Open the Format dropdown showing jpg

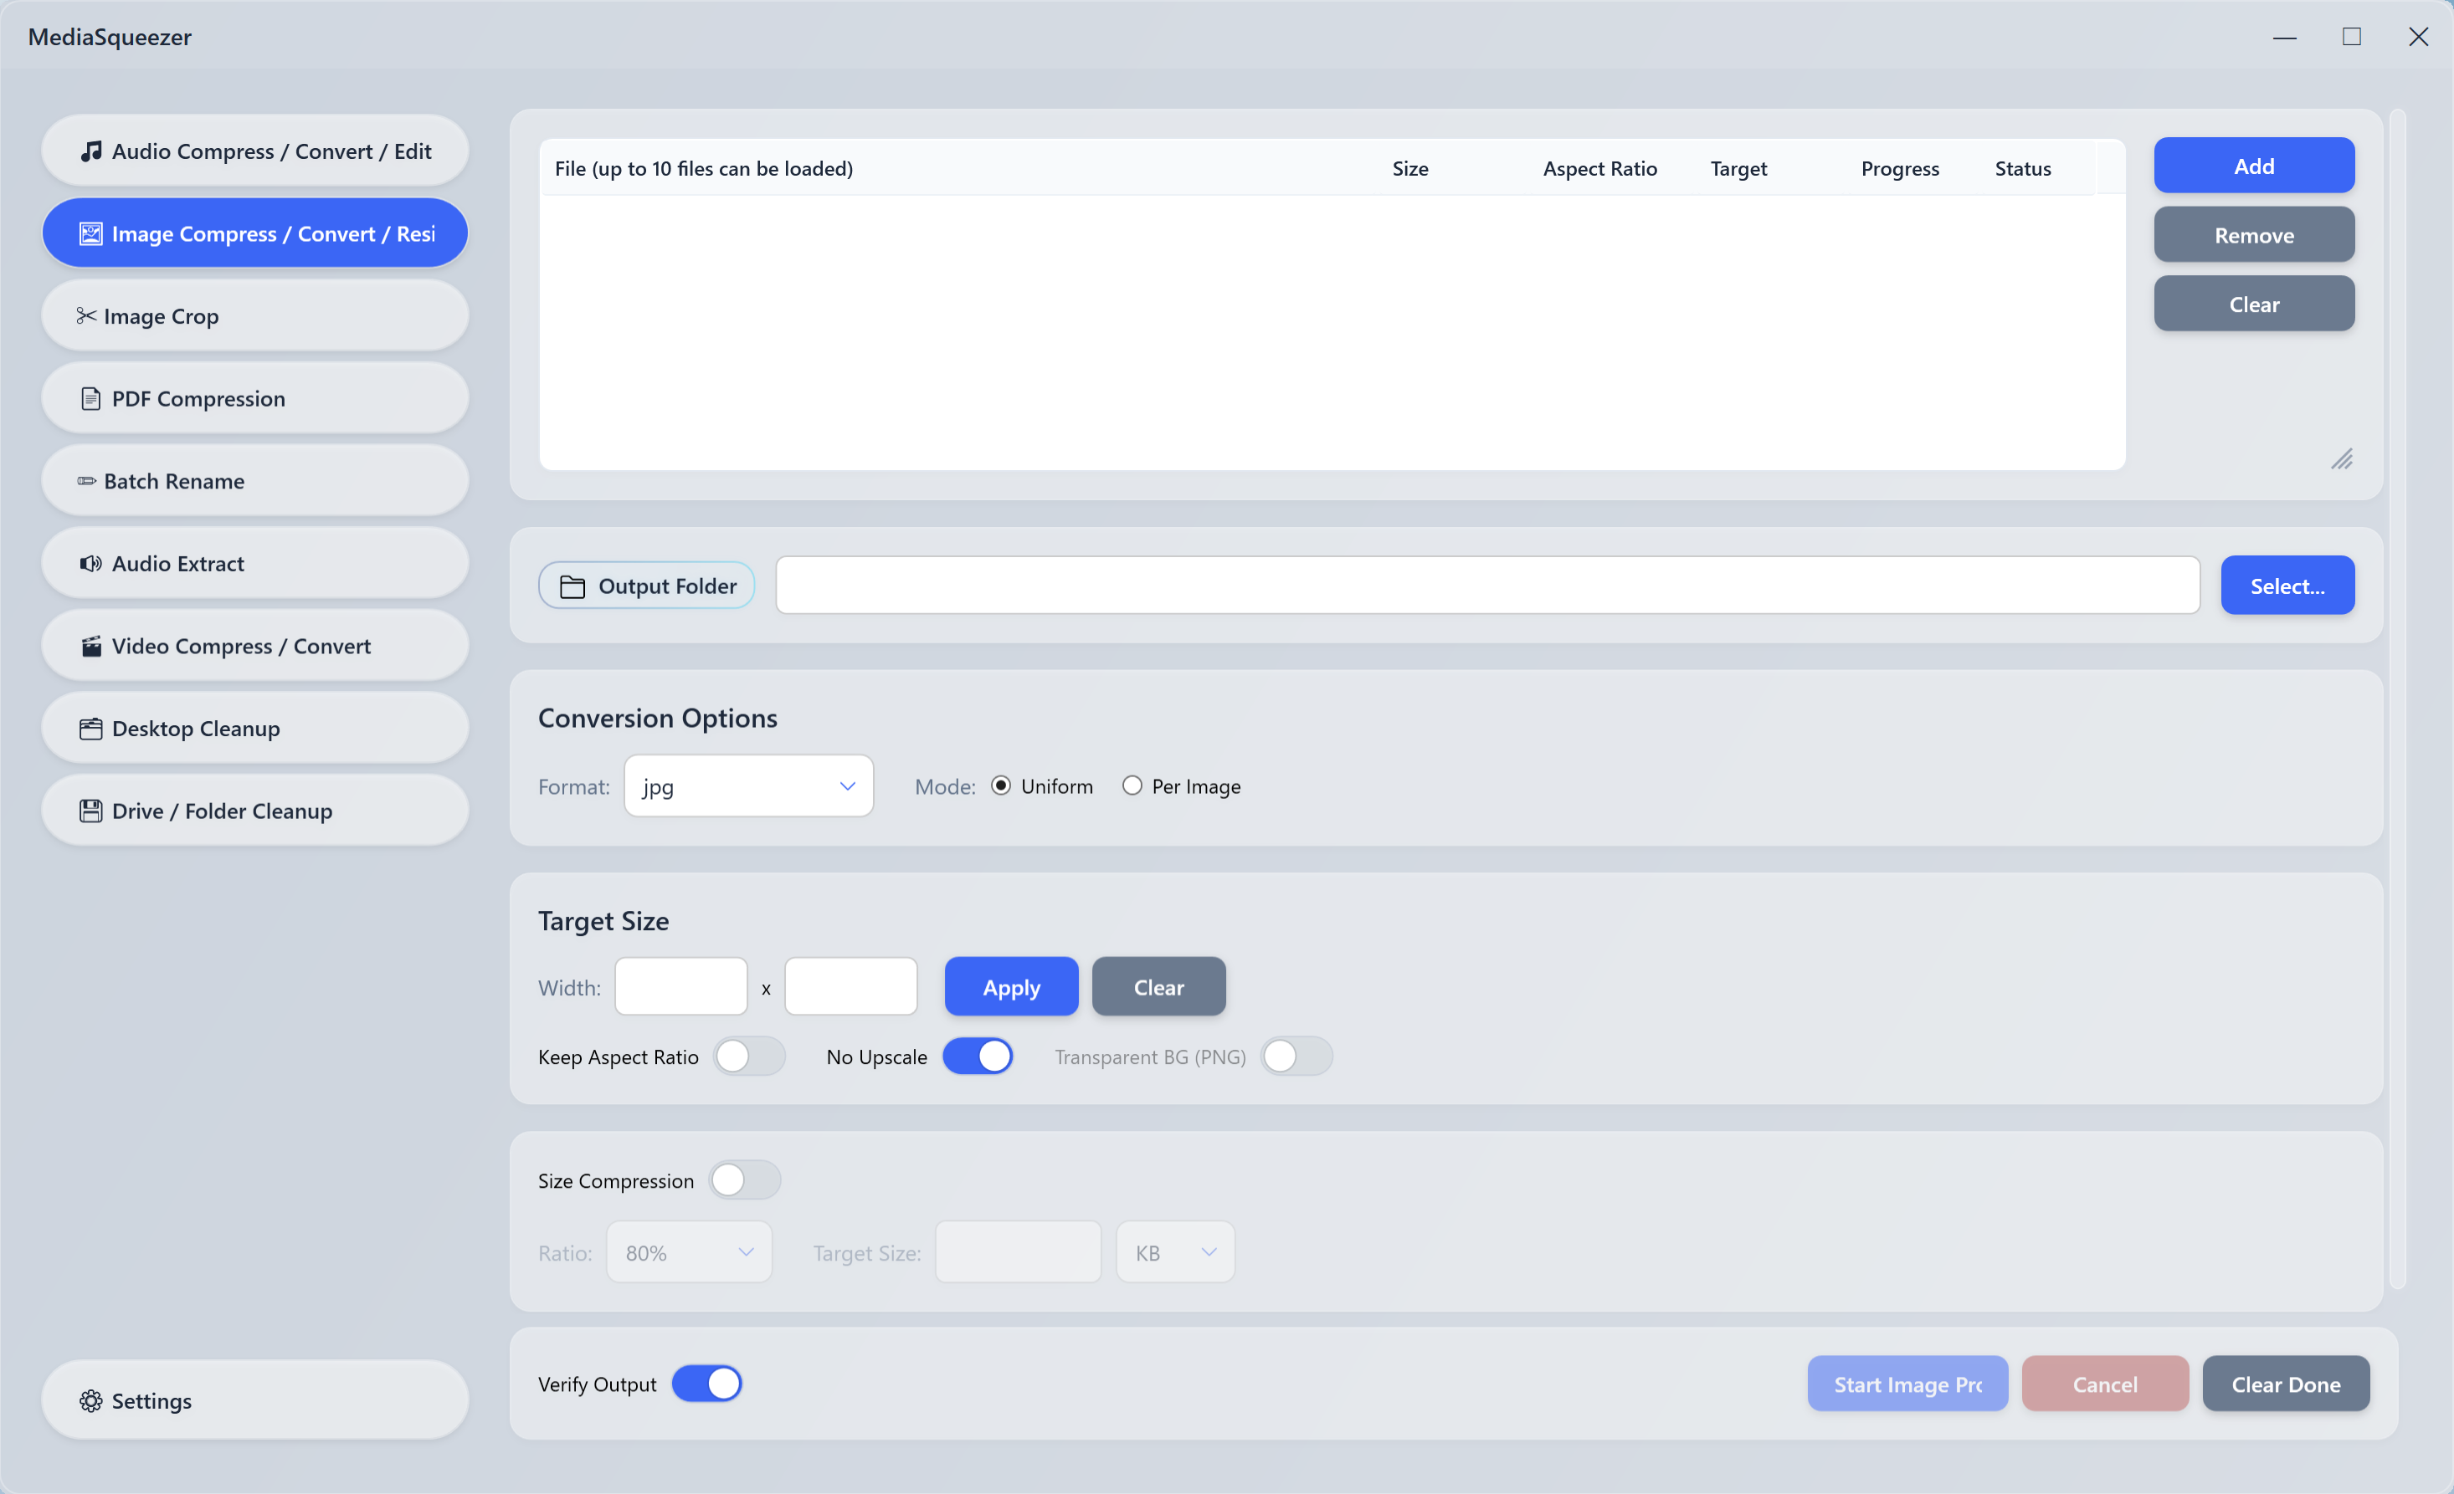pyautogui.click(x=748, y=785)
